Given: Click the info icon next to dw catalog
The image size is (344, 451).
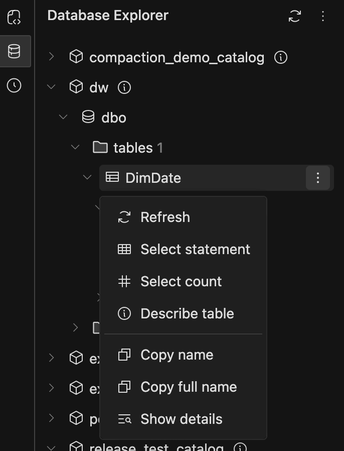Looking at the screenshot, I should [124, 87].
